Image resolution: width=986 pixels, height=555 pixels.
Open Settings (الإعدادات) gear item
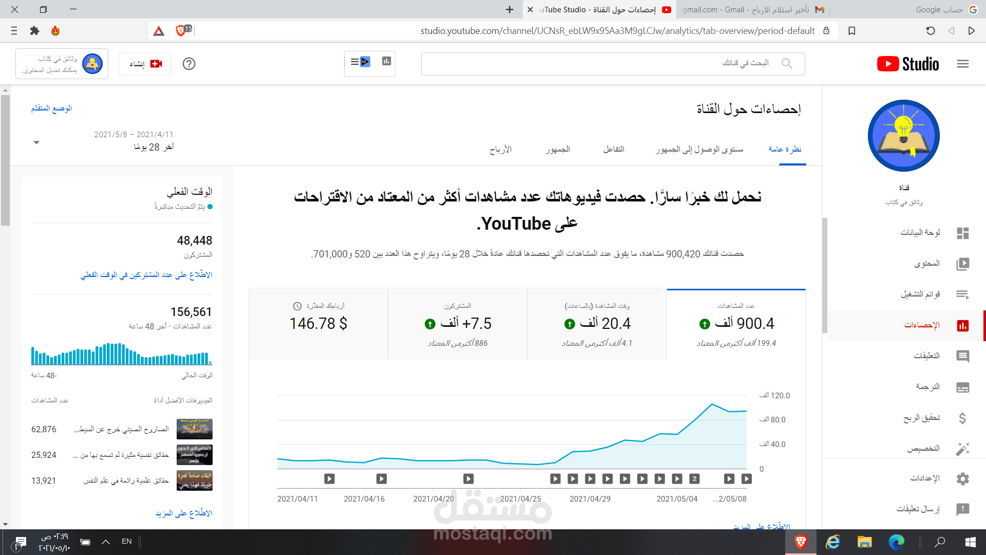(x=906, y=478)
